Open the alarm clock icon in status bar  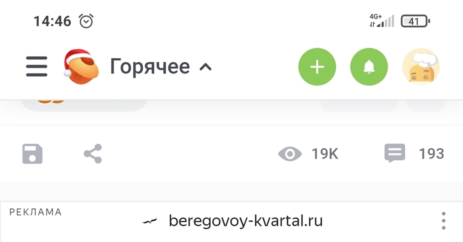tap(86, 20)
